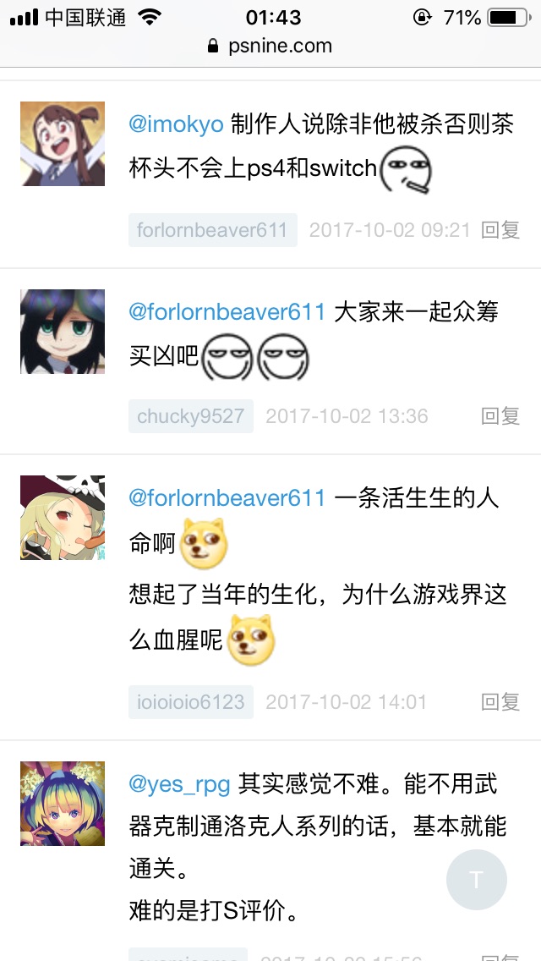Tap @forlornbeaver611 mention in ioioioio6123's comment
This screenshot has width=541, height=961.
tap(227, 497)
